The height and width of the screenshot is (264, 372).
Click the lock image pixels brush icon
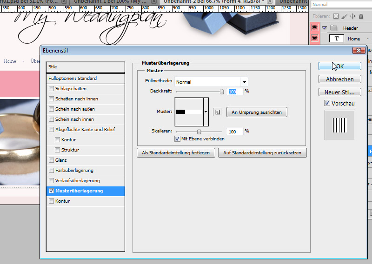point(345,16)
